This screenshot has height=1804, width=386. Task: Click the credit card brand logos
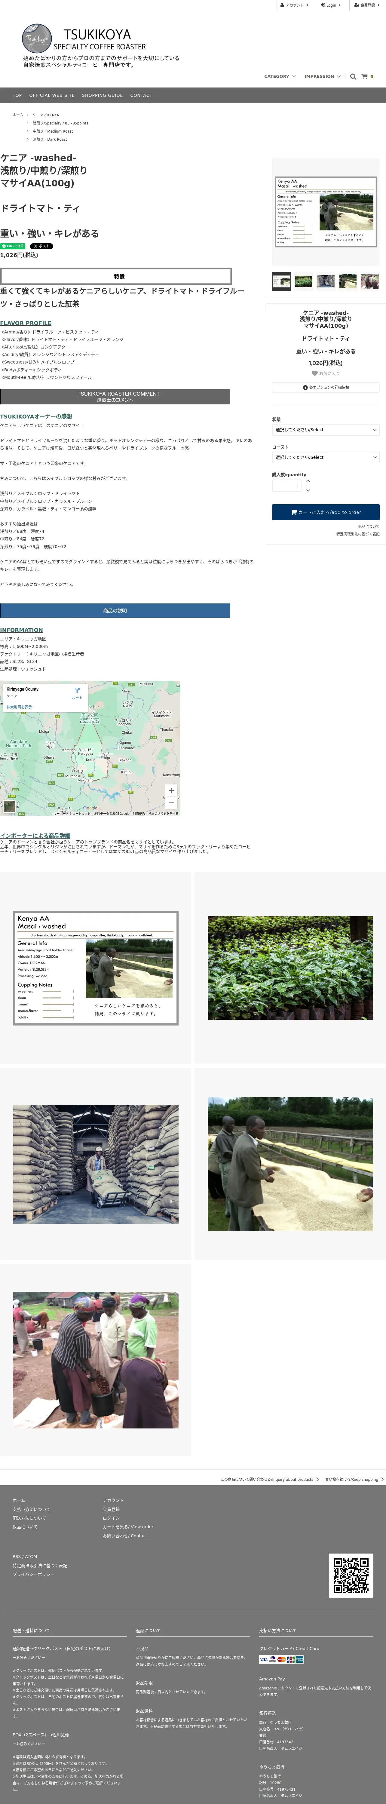coord(282,1659)
